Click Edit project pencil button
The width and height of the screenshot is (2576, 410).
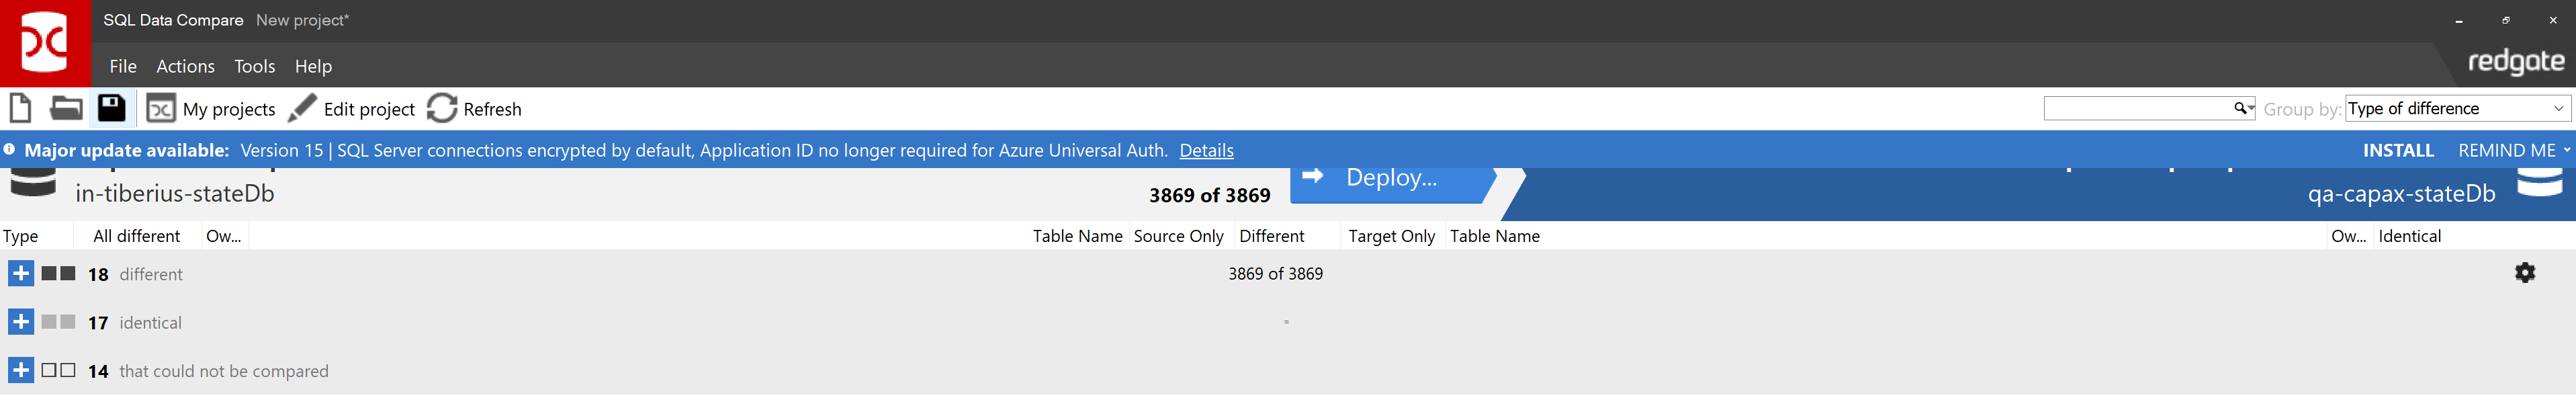point(351,109)
